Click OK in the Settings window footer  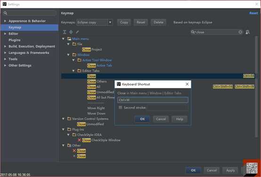click(193, 170)
